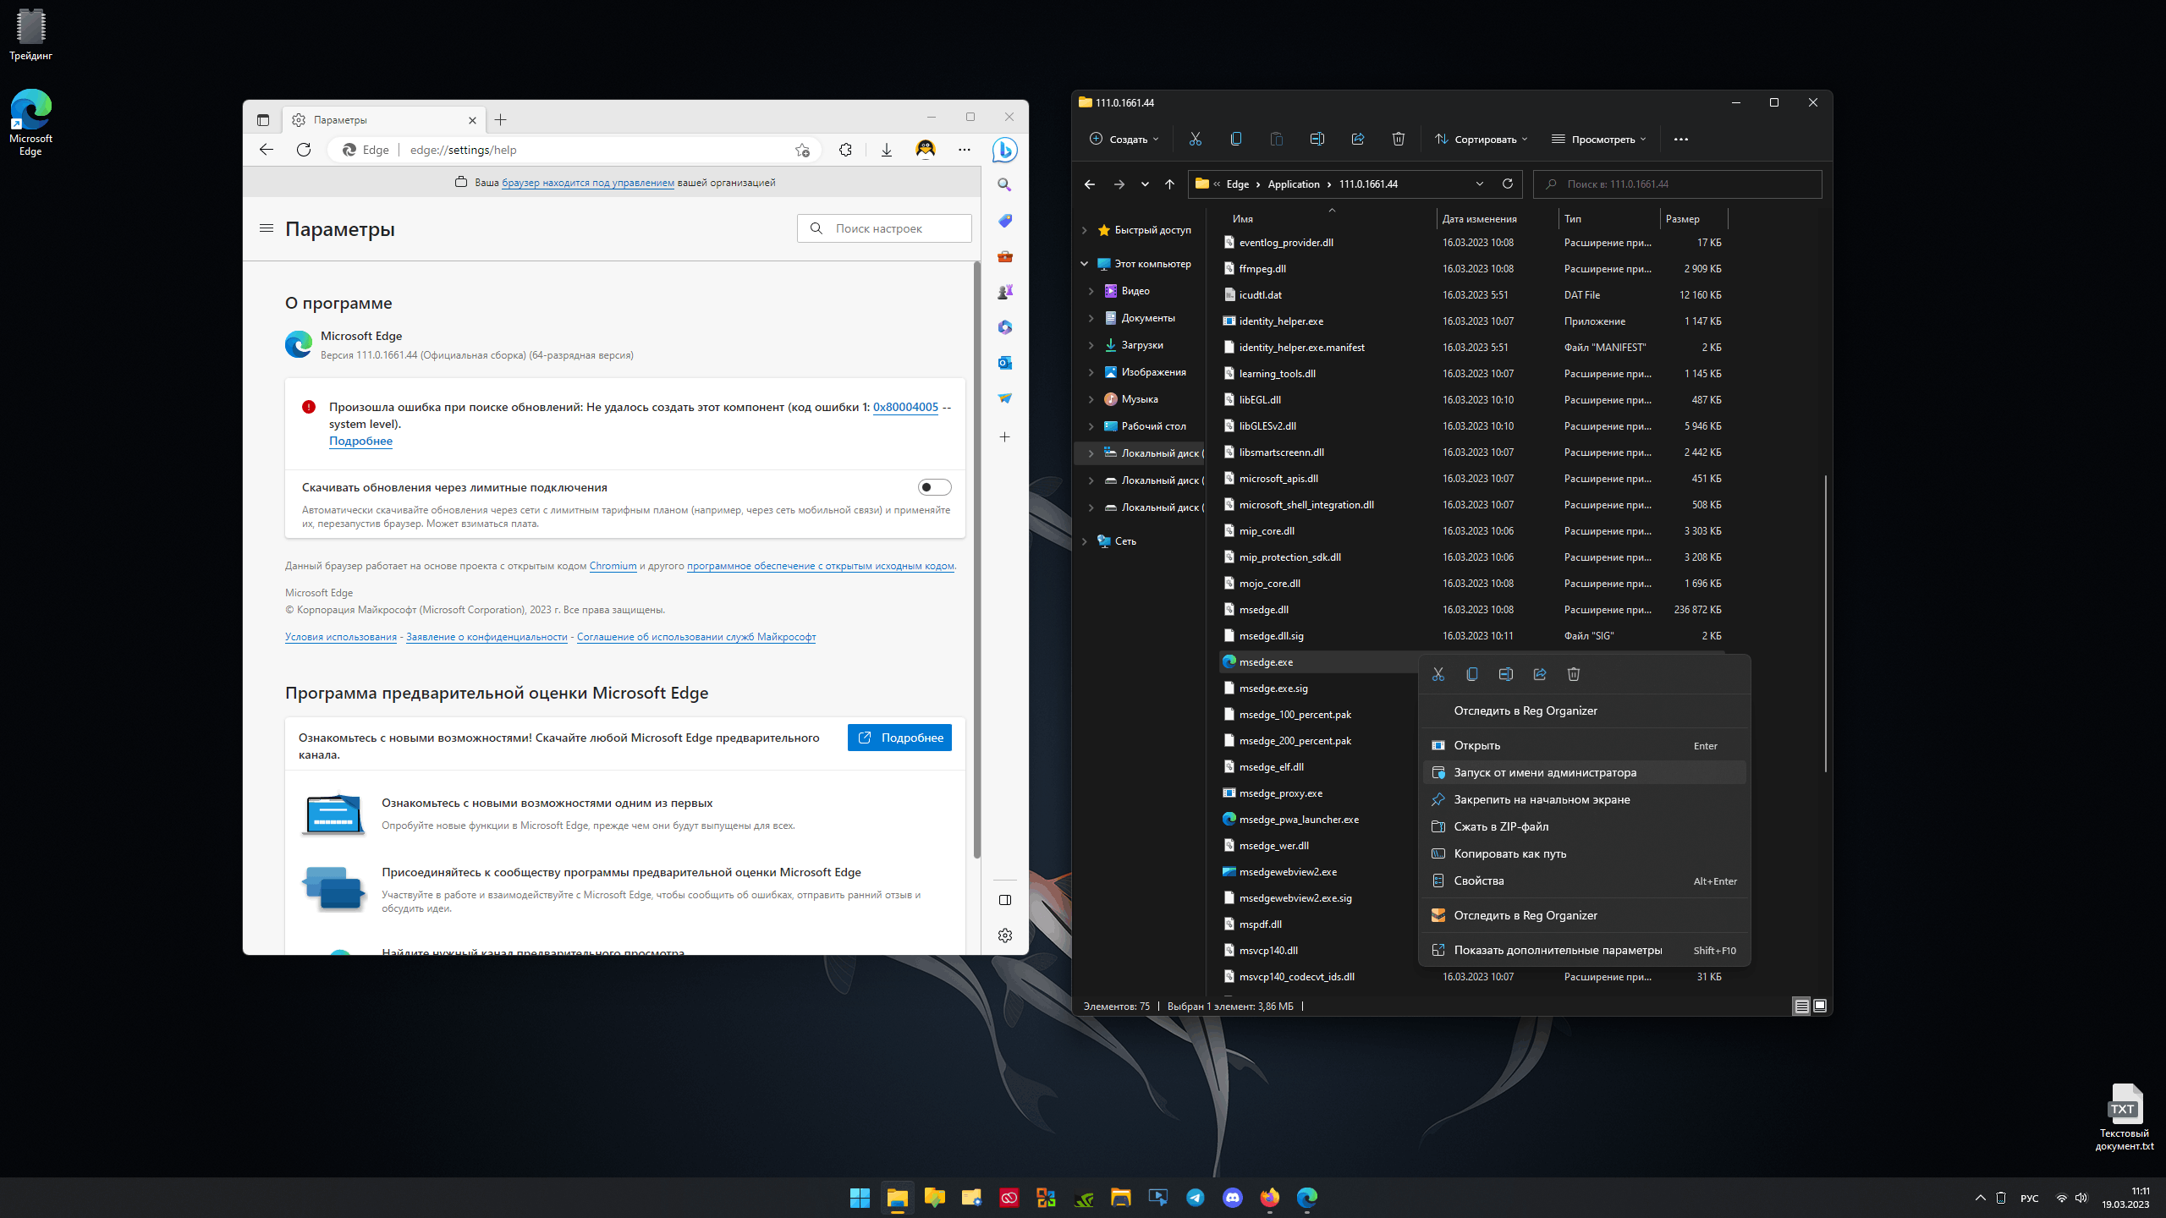Click Edge settings page vertical scrollbar
2166x1218 pixels.
tap(977, 558)
